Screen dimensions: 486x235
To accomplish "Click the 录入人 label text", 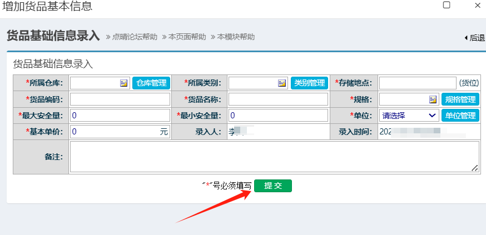I will (208, 132).
